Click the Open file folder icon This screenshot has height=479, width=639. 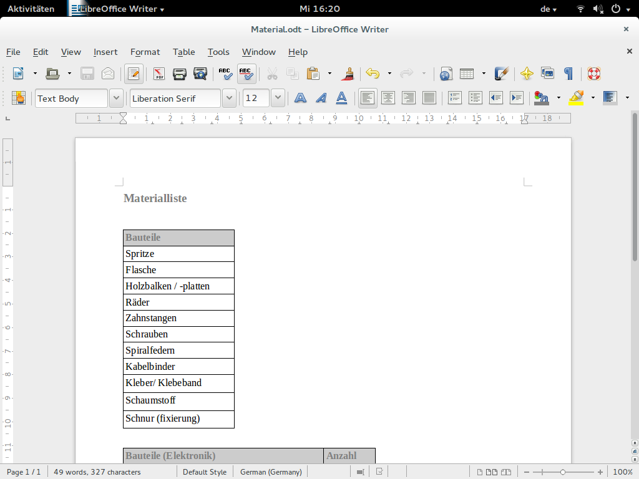[x=52, y=74]
